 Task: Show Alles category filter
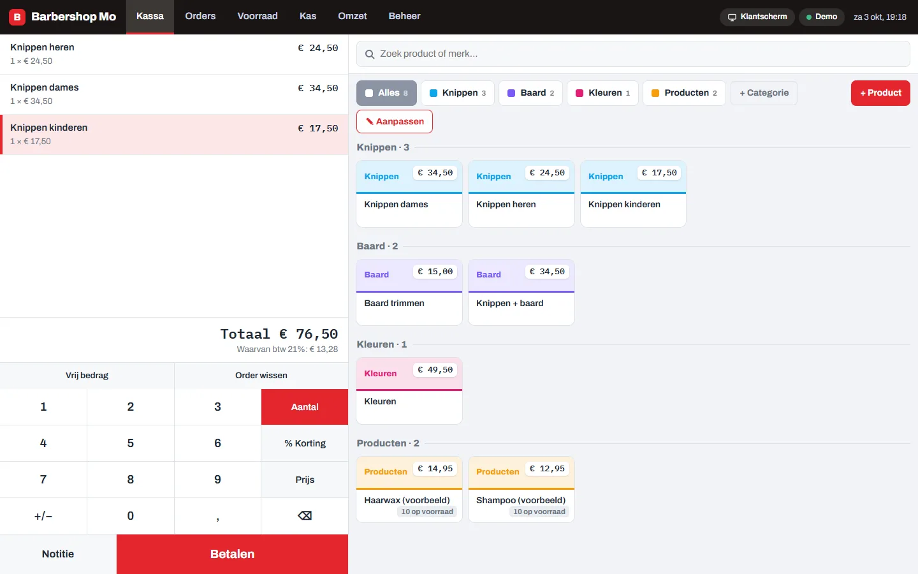click(x=386, y=93)
